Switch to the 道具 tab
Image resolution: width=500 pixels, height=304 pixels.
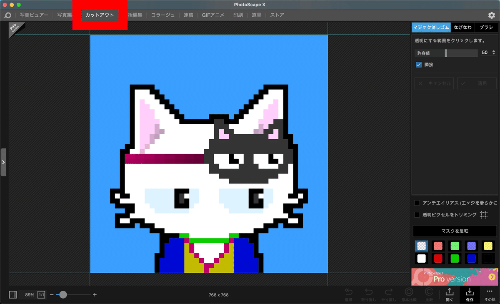[257, 15]
